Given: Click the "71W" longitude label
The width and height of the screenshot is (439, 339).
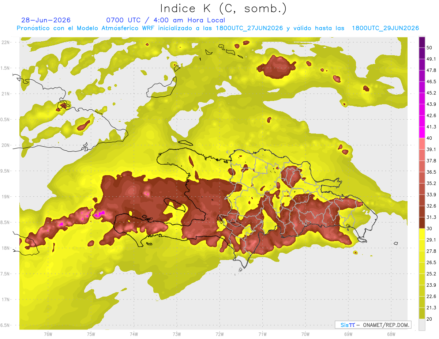Looking at the screenshot, I should click(x=262, y=334).
